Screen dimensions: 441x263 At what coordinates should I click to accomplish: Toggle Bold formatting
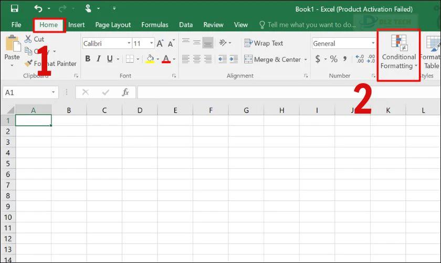[88, 58]
